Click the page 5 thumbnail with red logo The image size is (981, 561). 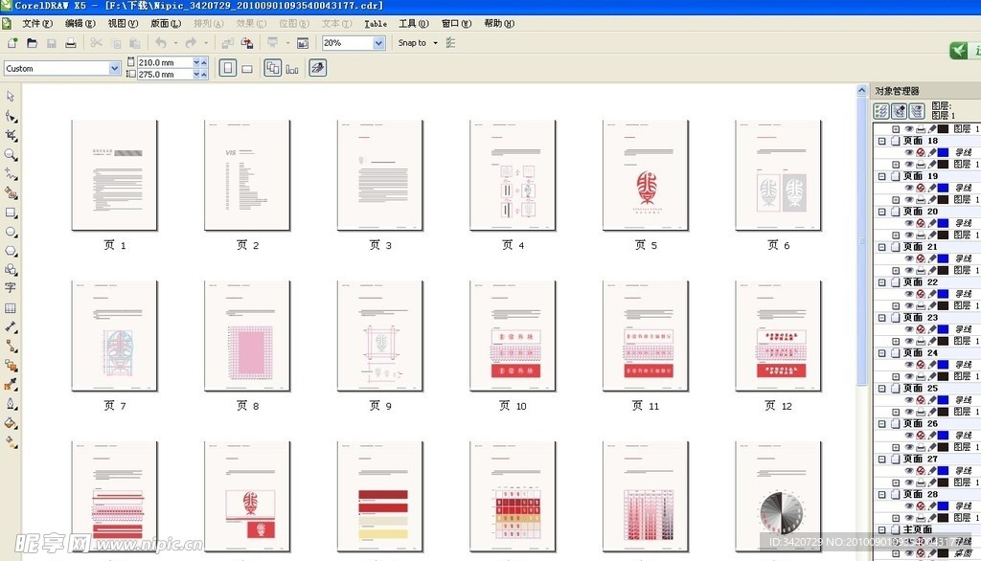point(645,175)
